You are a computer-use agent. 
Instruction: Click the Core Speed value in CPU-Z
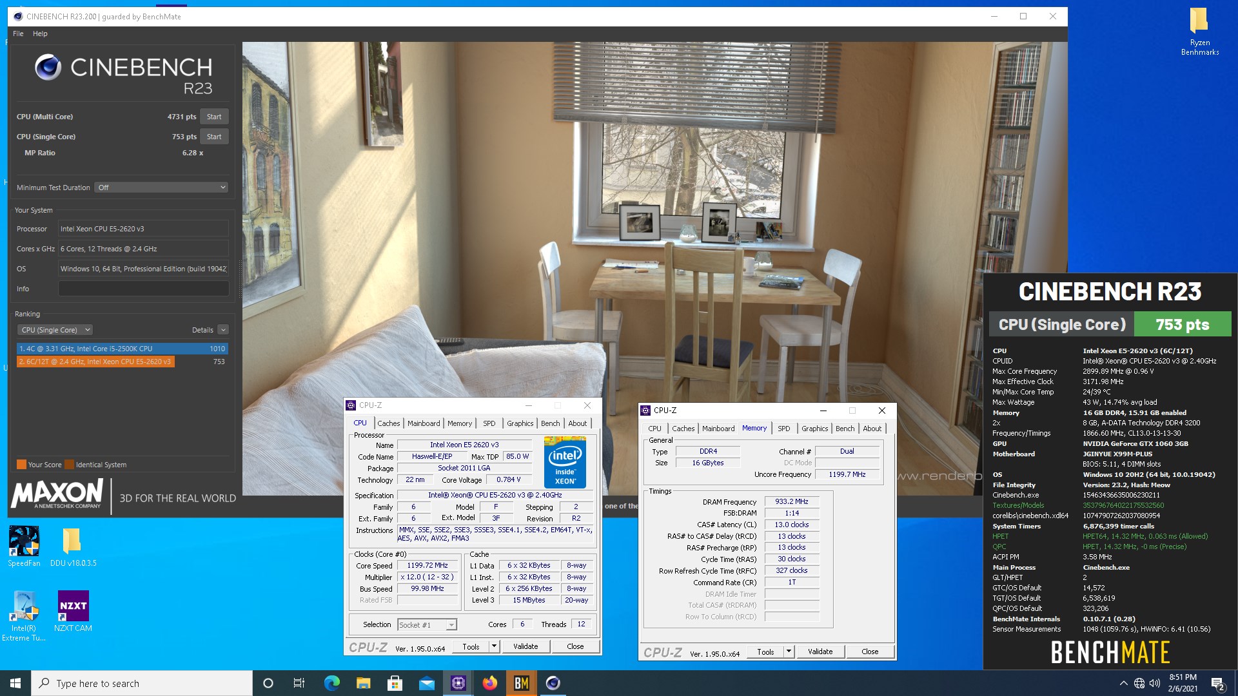427,565
